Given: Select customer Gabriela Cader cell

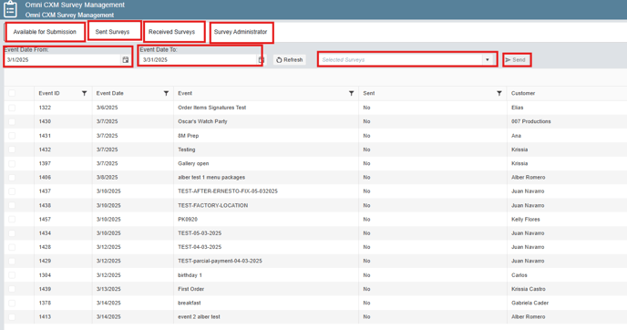Looking at the screenshot, I should pos(529,303).
